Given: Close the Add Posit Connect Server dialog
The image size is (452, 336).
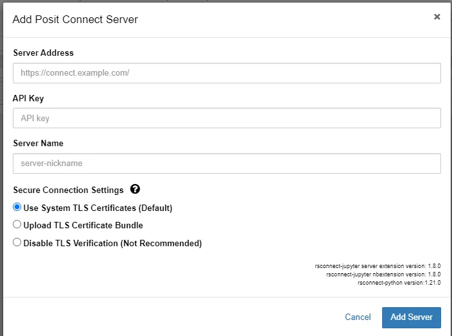Looking at the screenshot, I should (x=437, y=17).
